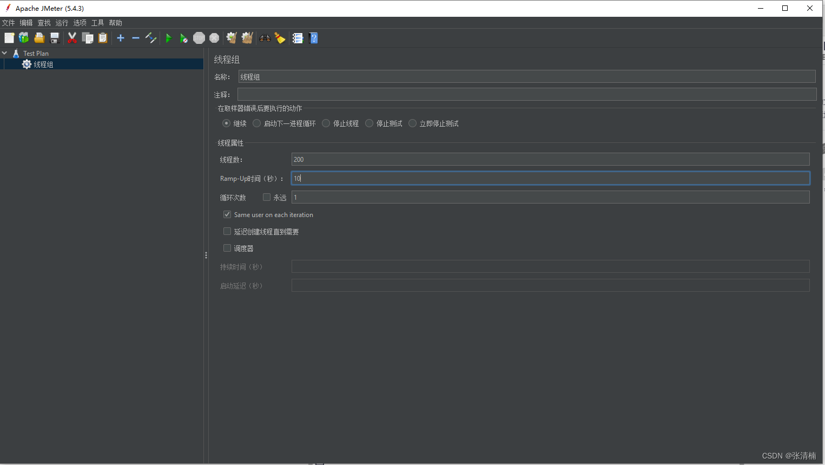Open the Function Helper list icon
This screenshot has width=825, height=465.
(298, 38)
